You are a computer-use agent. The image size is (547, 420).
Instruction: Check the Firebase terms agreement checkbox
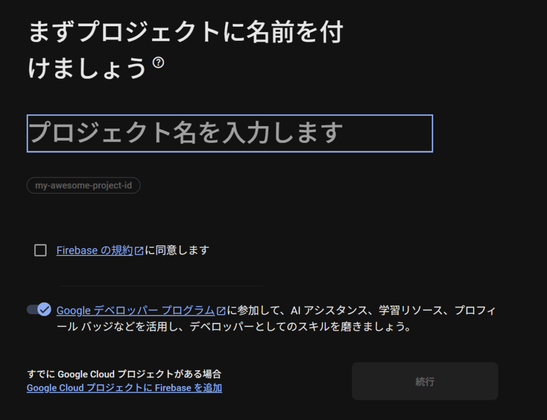pyautogui.click(x=41, y=250)
